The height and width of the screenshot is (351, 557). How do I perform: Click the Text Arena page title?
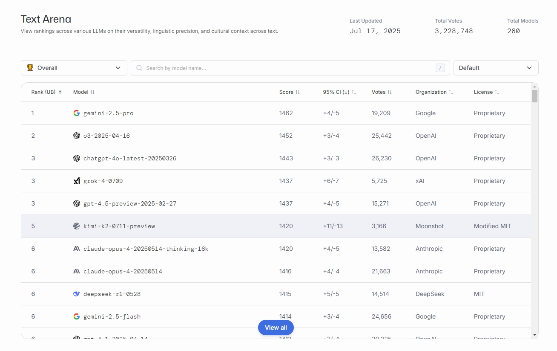46,19
